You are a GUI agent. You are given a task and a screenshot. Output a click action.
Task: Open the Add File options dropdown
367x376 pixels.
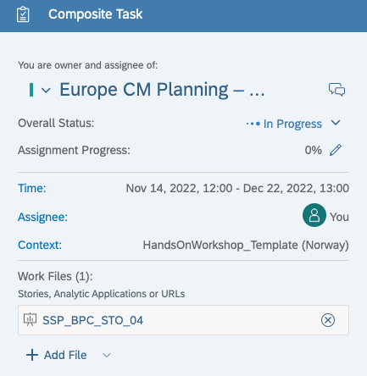(107, 355)
